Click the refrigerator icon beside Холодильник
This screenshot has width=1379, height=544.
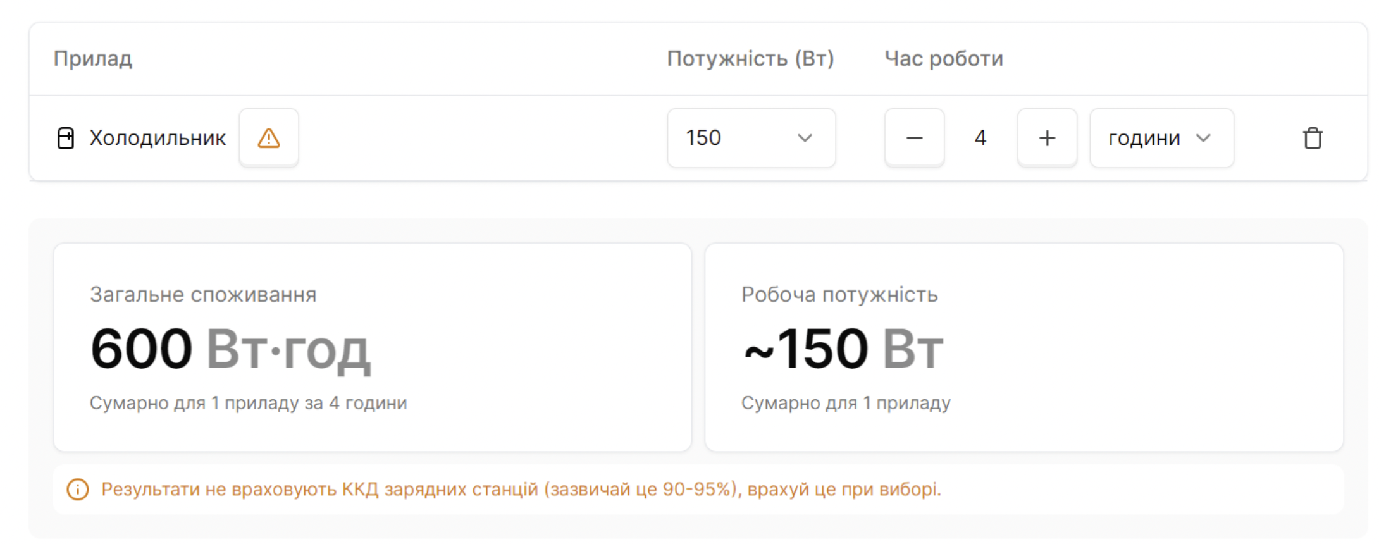point(66,138)
